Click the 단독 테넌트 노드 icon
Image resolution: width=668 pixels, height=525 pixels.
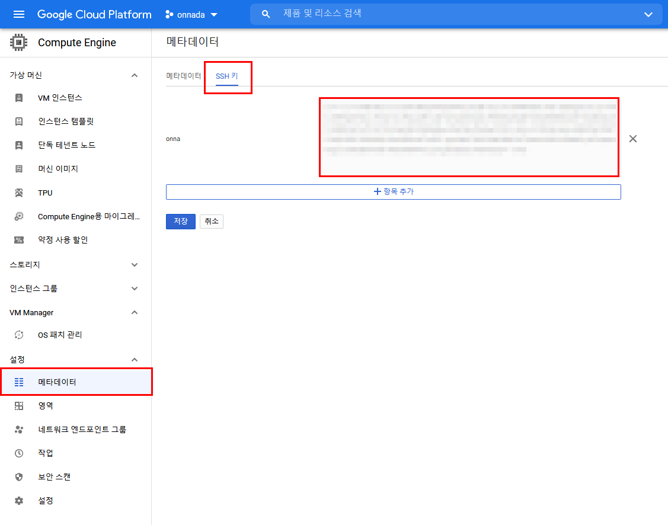[19, 145]
